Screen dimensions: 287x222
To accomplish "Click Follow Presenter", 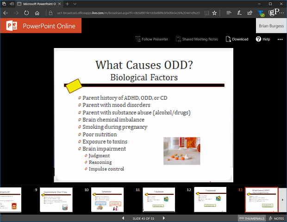I will click(x=151, y=39).
